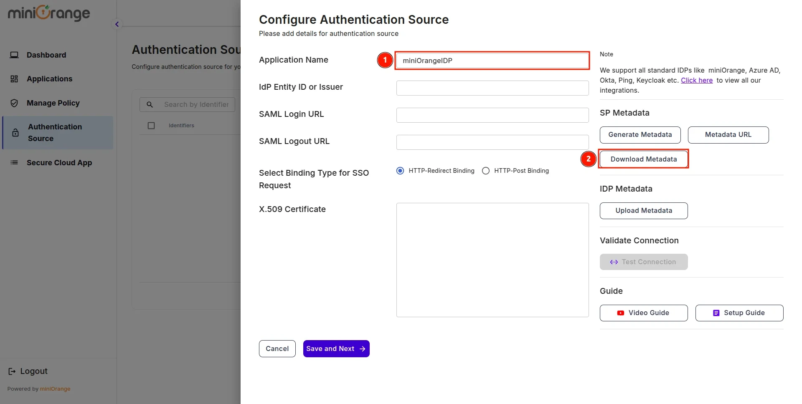This screenshot has width=802, height=404.
Task: Download SP metadata via Download Metadata
Action: [x=644, y=159]
